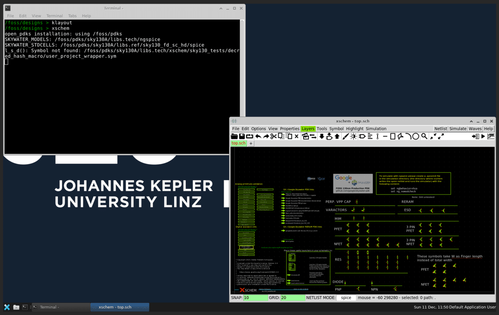
Task: Click the Save floppy disk icon in xschem
Action: [x=242, y=136]
